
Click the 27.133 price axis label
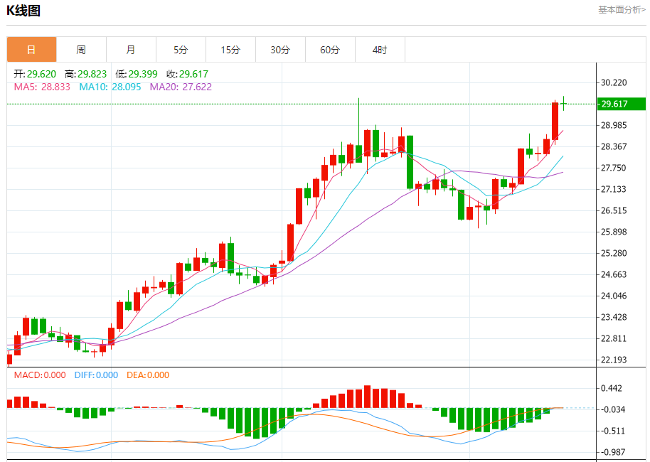coord(614,189)
